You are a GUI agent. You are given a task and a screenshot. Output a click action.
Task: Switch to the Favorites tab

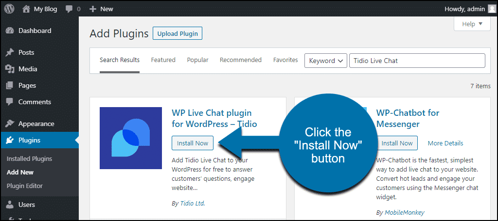[x=285, y=60]
